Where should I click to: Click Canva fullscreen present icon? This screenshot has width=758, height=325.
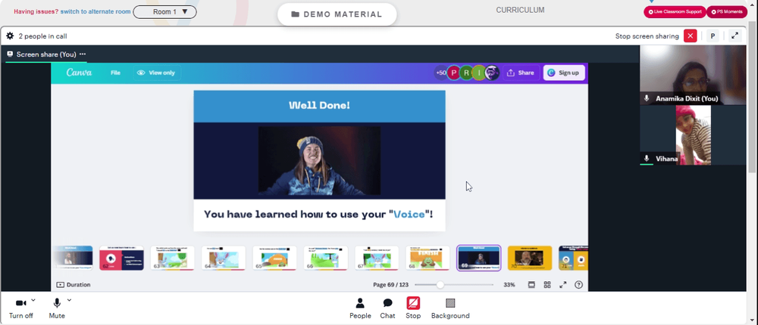[x=562, y=285]
